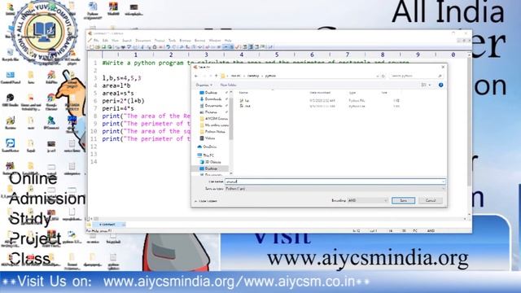Select Pictures in the dialog sidebar
Viewport: 521px width, 293px height.
(x=211, y=112)
